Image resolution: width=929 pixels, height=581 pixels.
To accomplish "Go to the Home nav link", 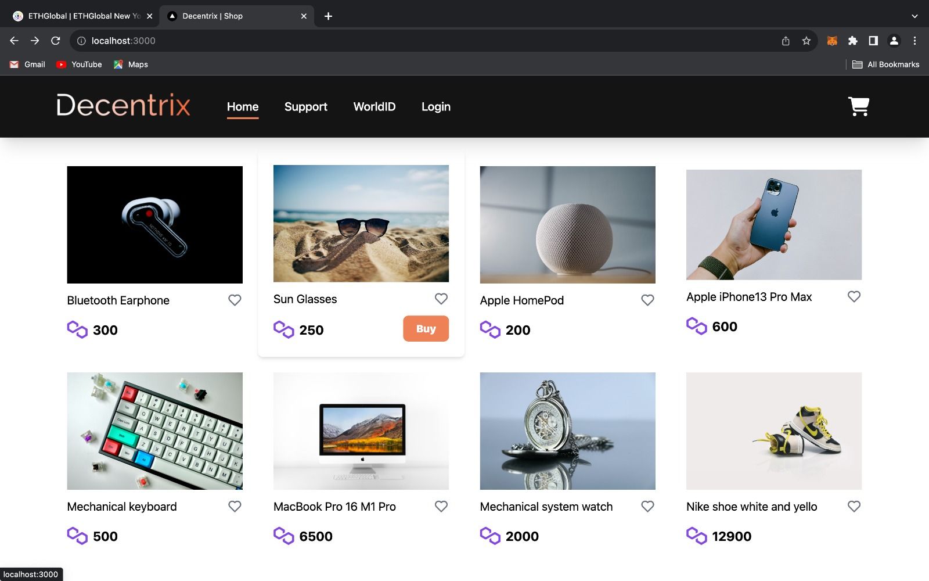I will pos(243,107).
